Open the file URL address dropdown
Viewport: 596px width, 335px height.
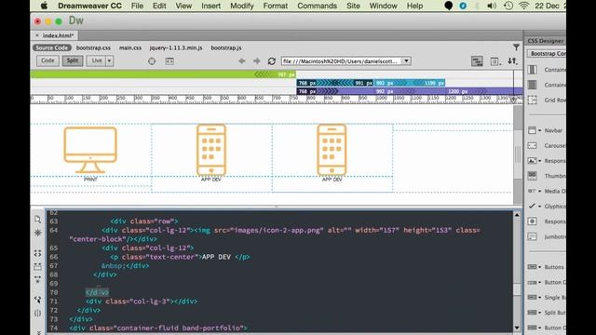(x=407, y=61)
